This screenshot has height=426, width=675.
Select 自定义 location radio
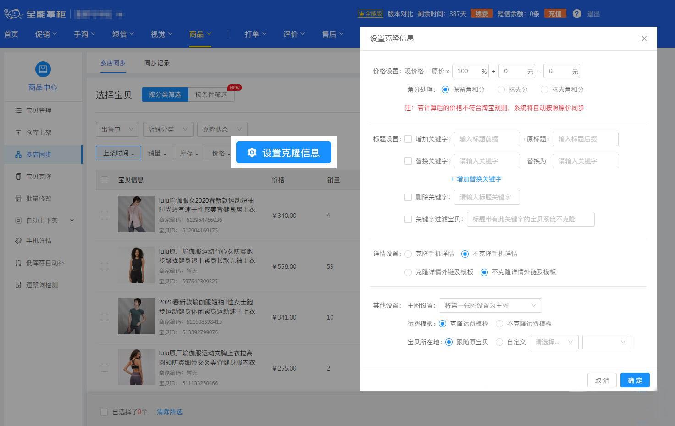point(499,342)
